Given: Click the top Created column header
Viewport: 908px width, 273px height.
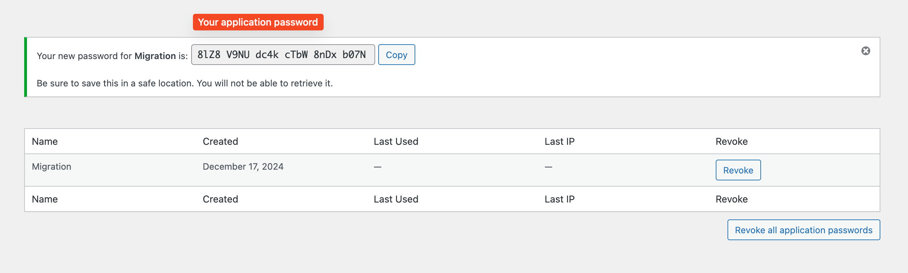Looking at the screenshot, I should 220,142.
